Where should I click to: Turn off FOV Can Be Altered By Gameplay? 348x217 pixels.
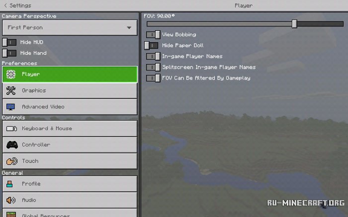click(153, 78)
